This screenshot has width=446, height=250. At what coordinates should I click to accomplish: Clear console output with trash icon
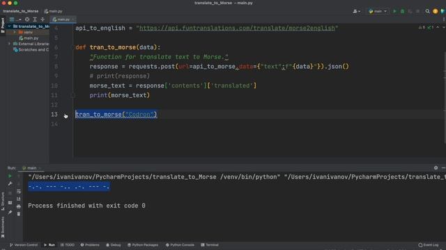[x=19, y=214]
